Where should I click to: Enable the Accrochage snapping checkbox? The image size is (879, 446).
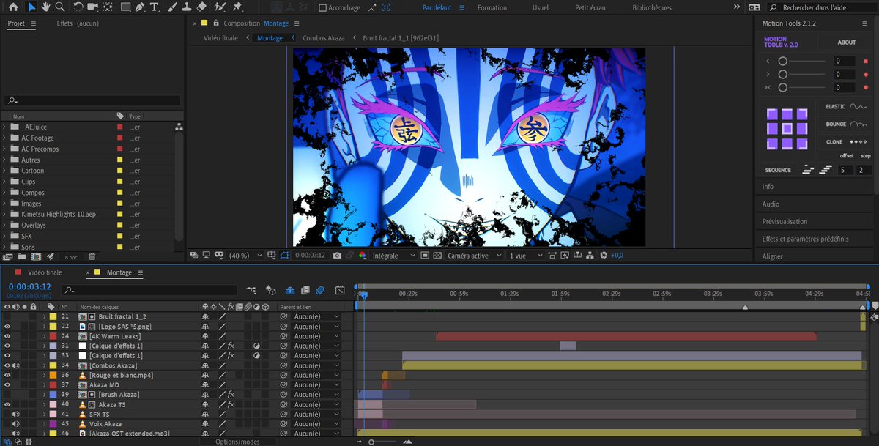click(x=323, y=7)
